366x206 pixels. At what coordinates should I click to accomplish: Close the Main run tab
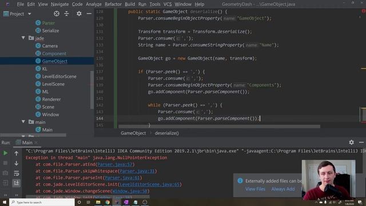coord(36,142)
